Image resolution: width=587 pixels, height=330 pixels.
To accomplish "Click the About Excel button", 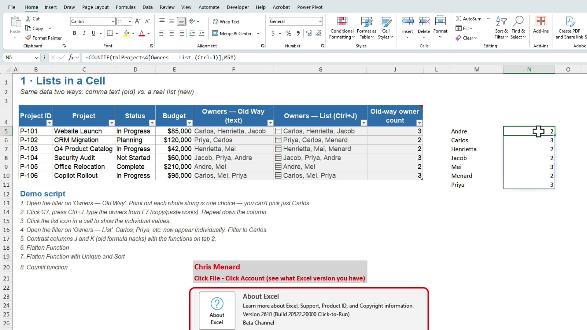I will point(217,310).
